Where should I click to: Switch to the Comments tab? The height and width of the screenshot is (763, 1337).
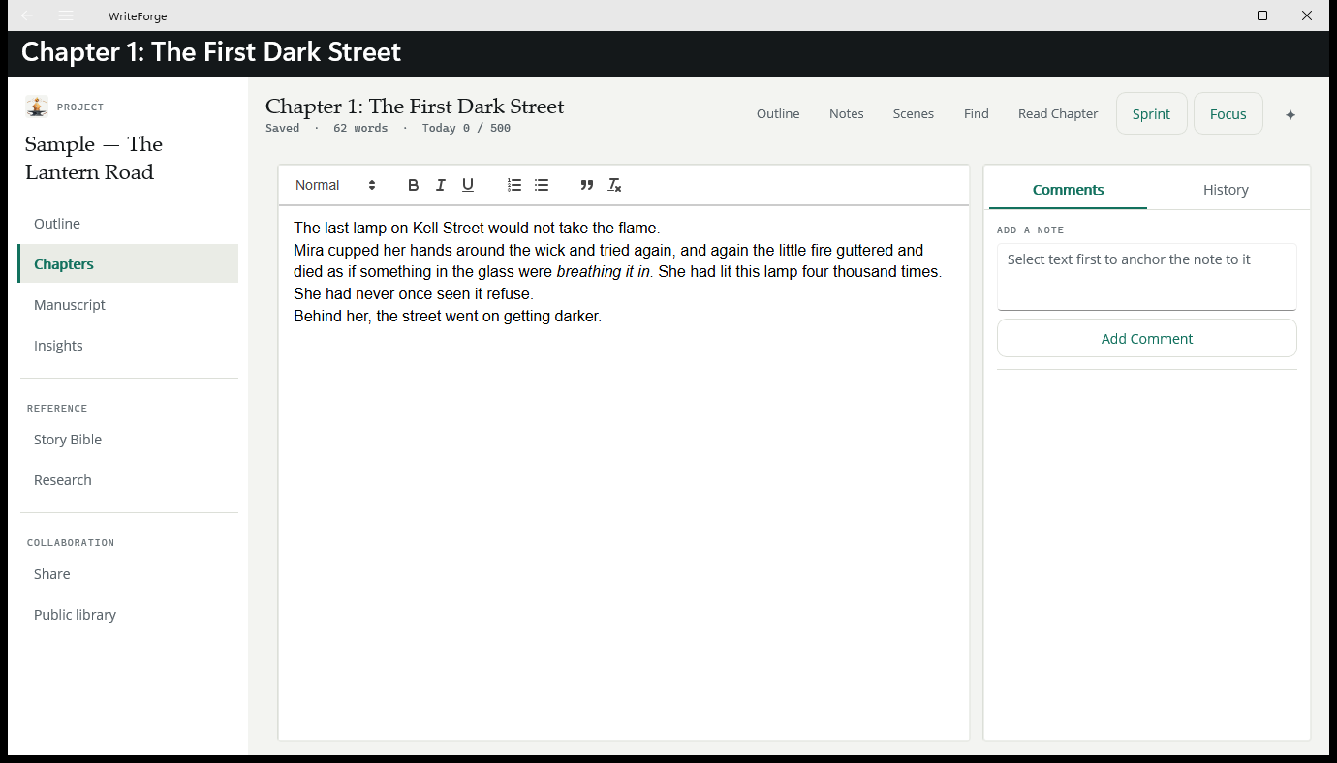[1068, 190]
